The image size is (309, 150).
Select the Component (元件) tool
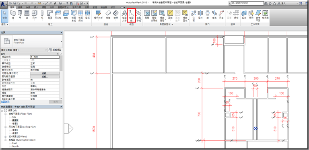pyautogui.click(x=35, y=15)
